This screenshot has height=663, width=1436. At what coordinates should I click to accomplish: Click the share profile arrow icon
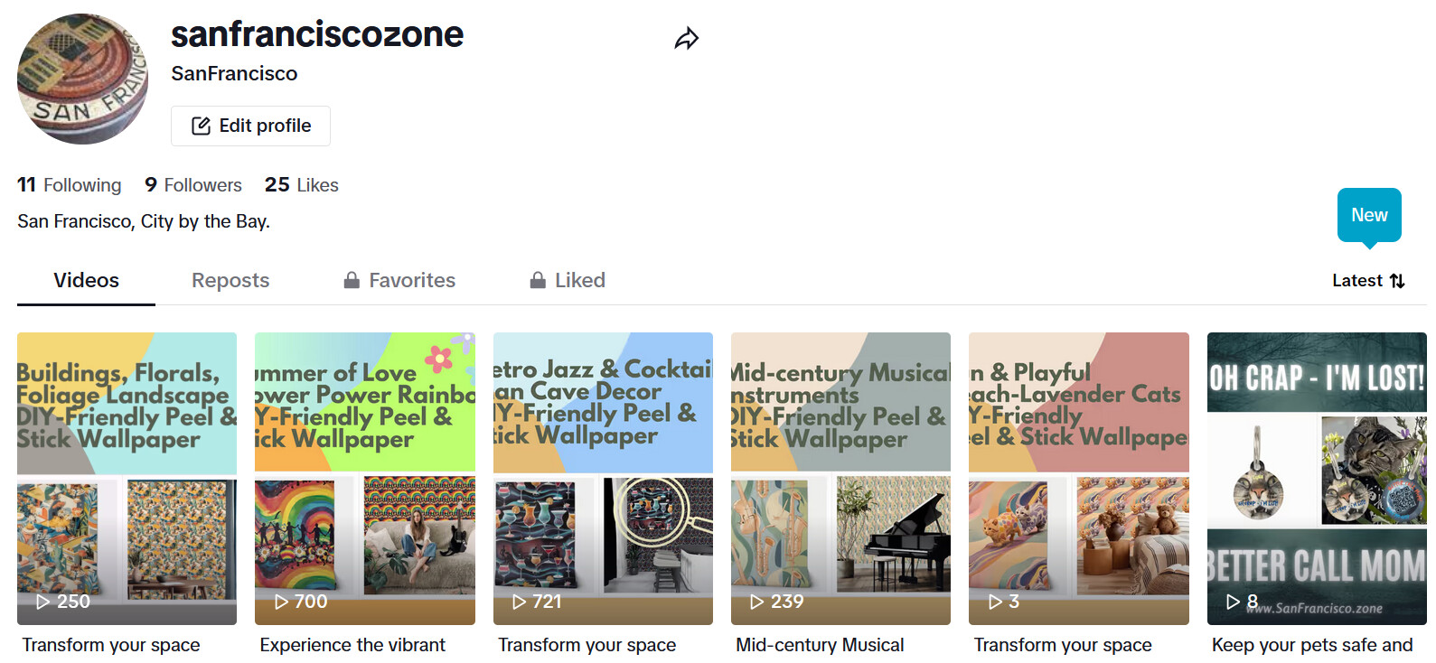click(x=687, y=39)
